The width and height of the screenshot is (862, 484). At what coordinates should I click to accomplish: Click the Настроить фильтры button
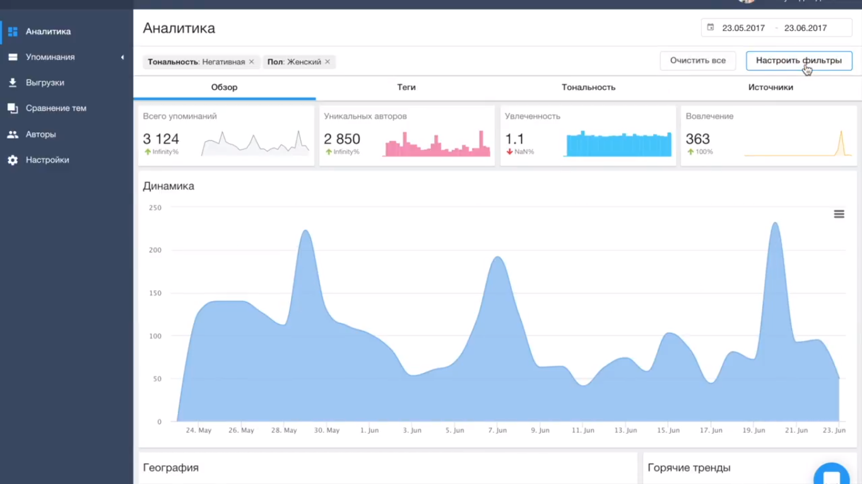798,60
